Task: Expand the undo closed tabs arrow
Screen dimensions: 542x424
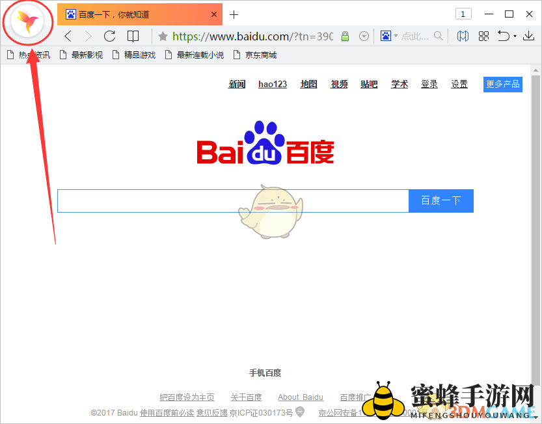Action: click(515, 36)
